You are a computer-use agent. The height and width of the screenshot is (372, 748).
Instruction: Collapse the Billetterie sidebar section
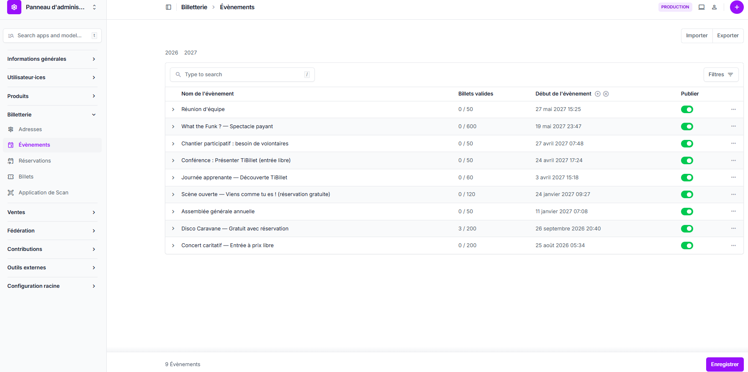[x=52, y=115]
